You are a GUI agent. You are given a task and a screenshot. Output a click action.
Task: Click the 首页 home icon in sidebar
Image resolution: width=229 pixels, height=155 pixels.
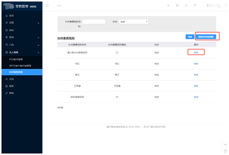(x=6, y=16)
